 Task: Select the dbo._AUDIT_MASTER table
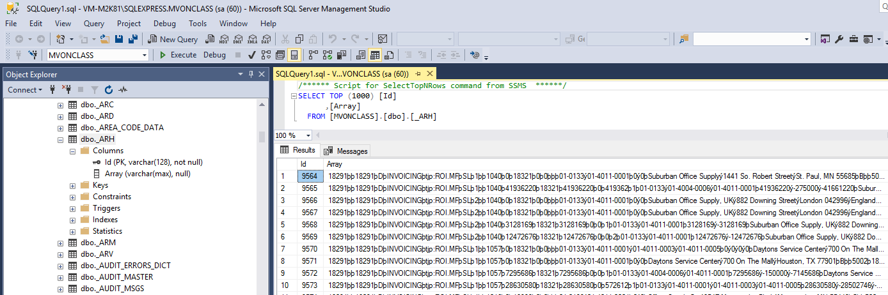click(x=118, y=277)
